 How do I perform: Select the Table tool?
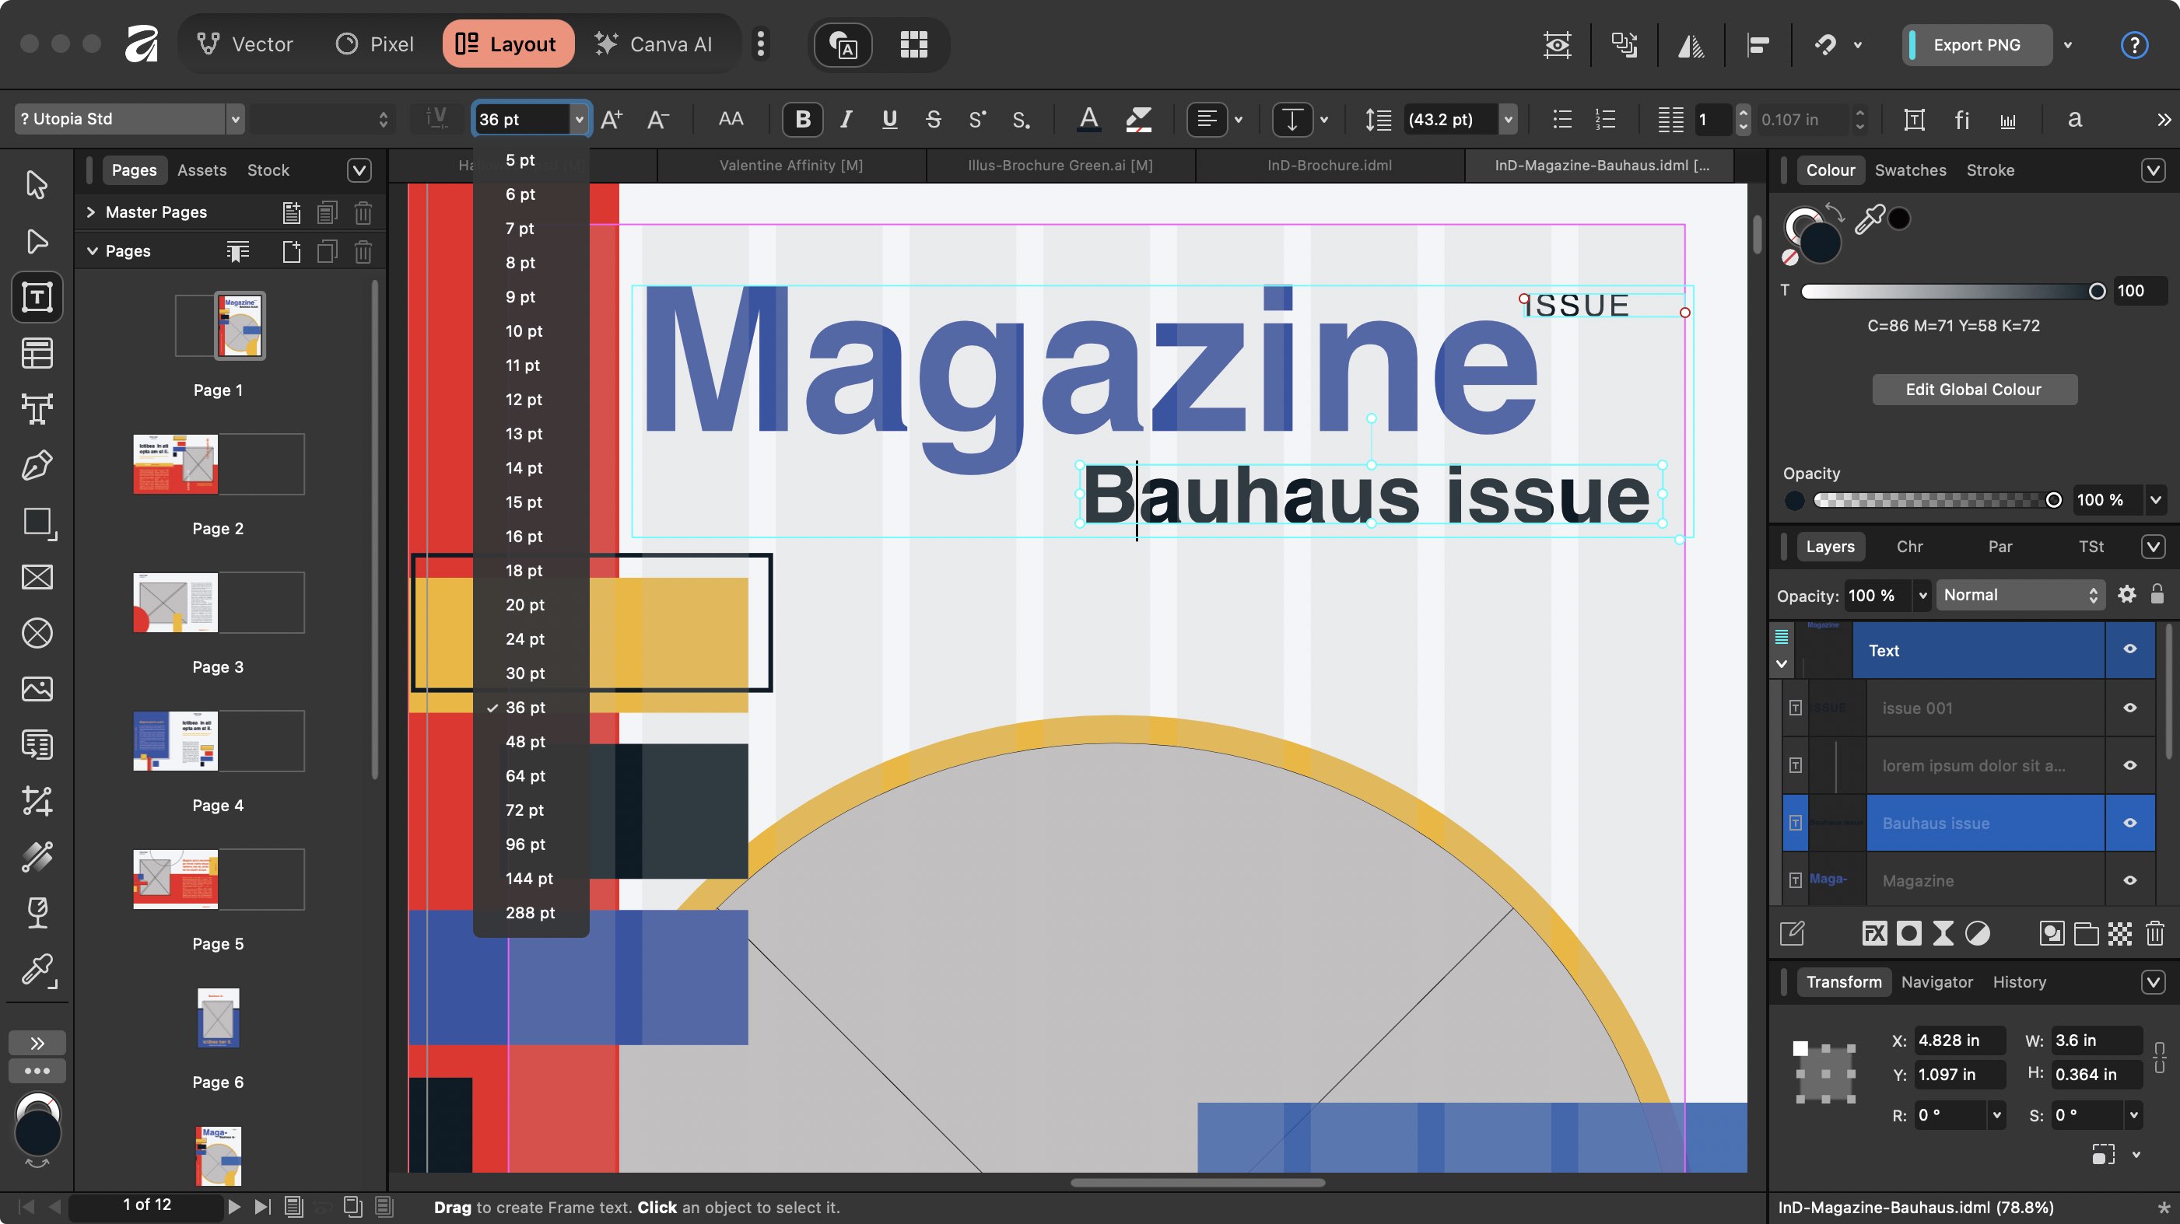[37, 354]
